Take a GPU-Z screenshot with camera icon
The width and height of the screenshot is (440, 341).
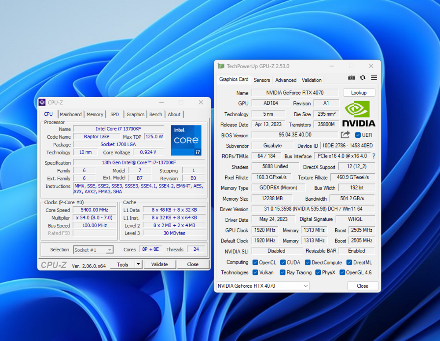click(x=352, y=78)
